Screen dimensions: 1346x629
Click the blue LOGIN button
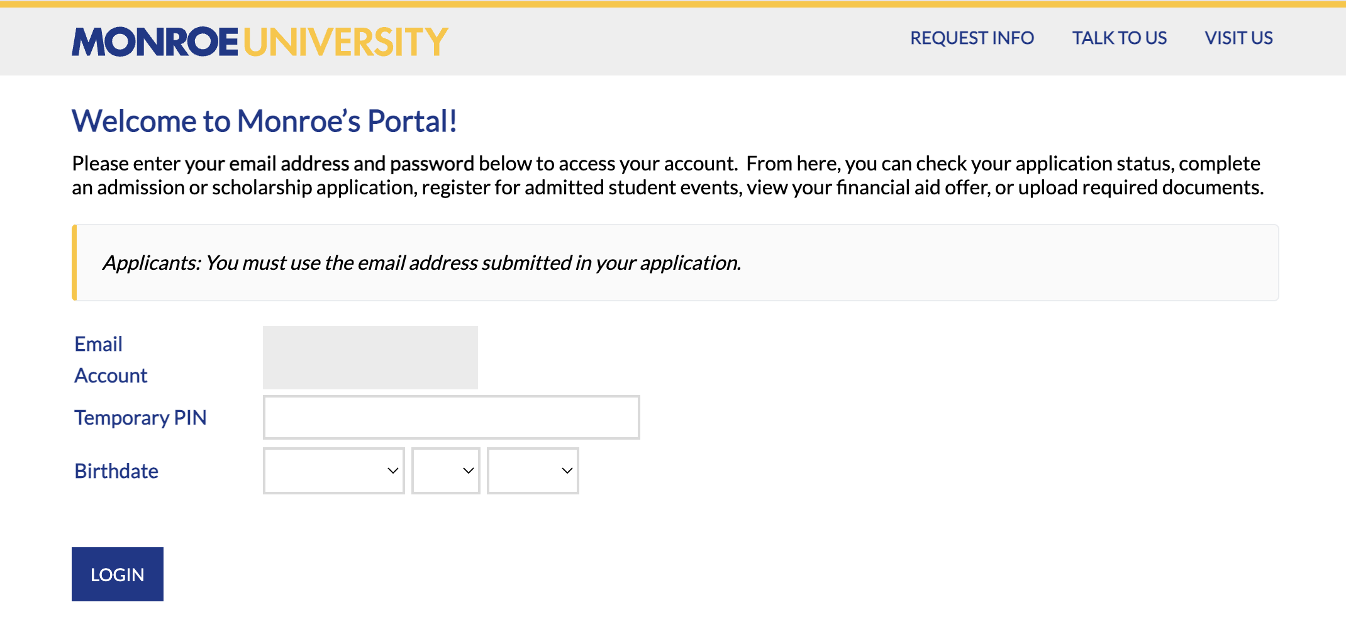click(x=118, y=574)
